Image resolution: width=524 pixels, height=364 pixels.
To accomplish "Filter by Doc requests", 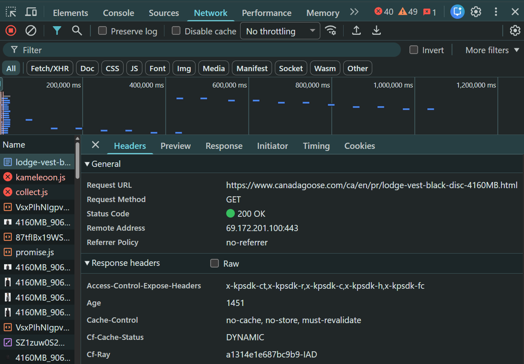I will coord(87,69).
